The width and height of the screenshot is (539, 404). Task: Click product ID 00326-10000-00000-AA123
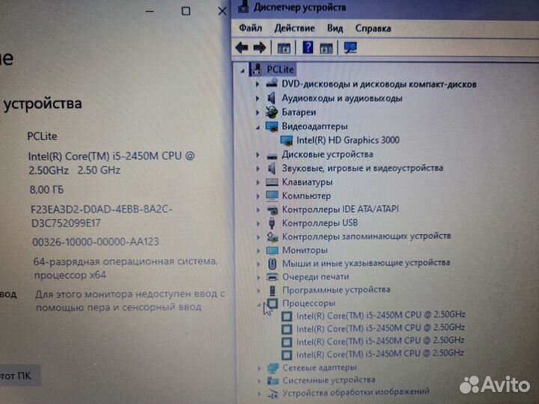pos(96,242)
